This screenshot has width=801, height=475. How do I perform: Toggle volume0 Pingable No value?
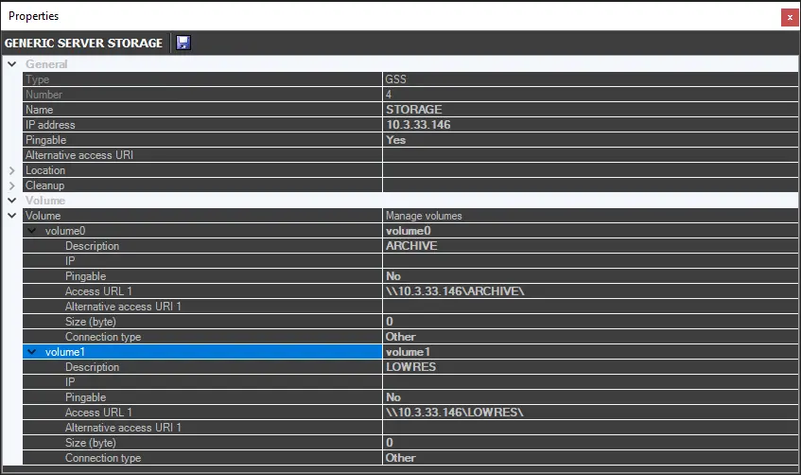(x=586, y=276)
